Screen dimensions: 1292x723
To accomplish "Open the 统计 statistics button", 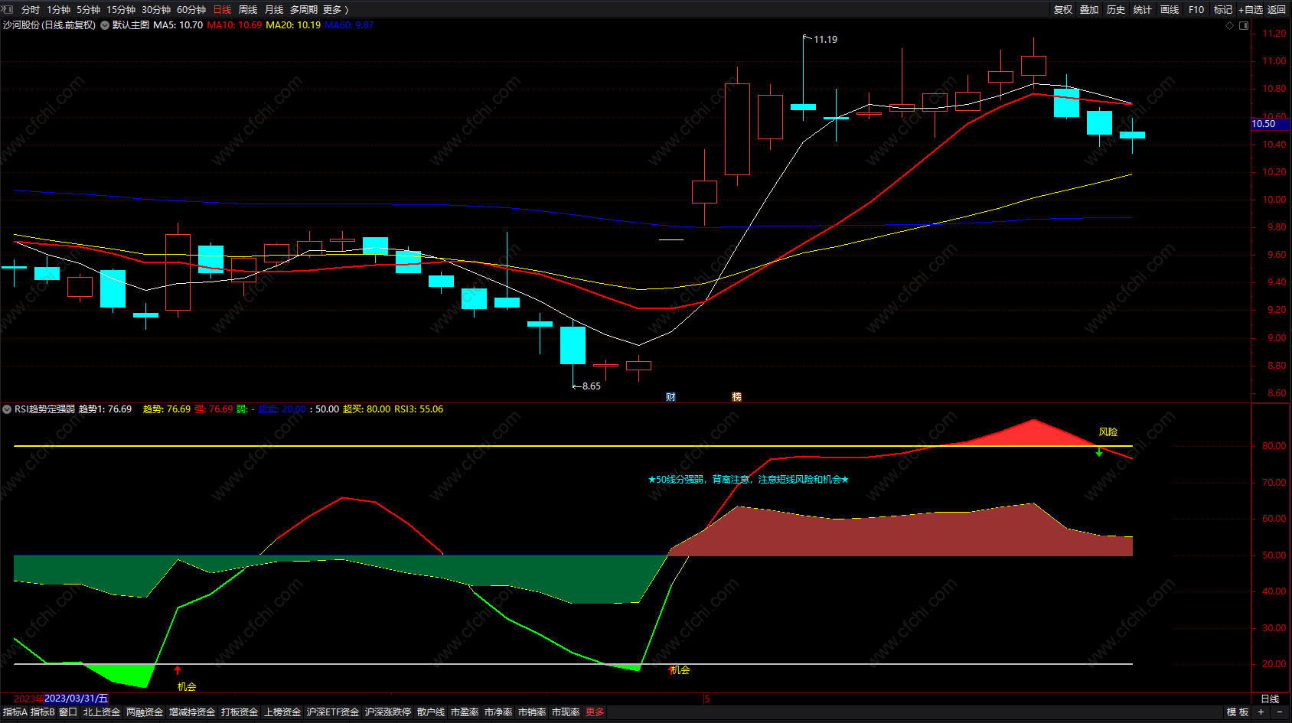I will [x=1143, y=10].
